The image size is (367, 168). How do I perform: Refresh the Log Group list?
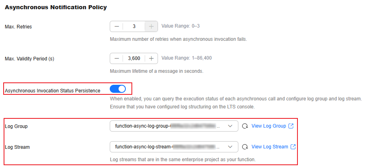(245, 126)
